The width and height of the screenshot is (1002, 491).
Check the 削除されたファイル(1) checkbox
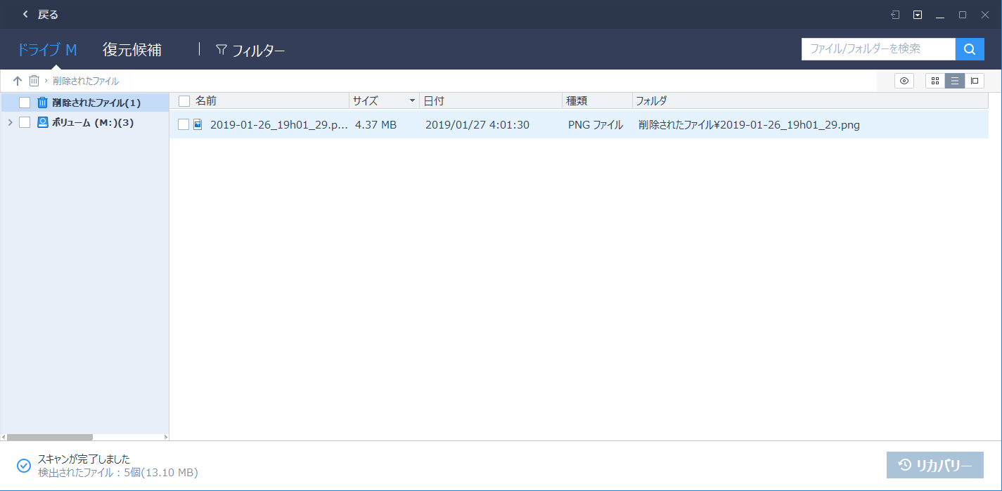coord(25,102)
